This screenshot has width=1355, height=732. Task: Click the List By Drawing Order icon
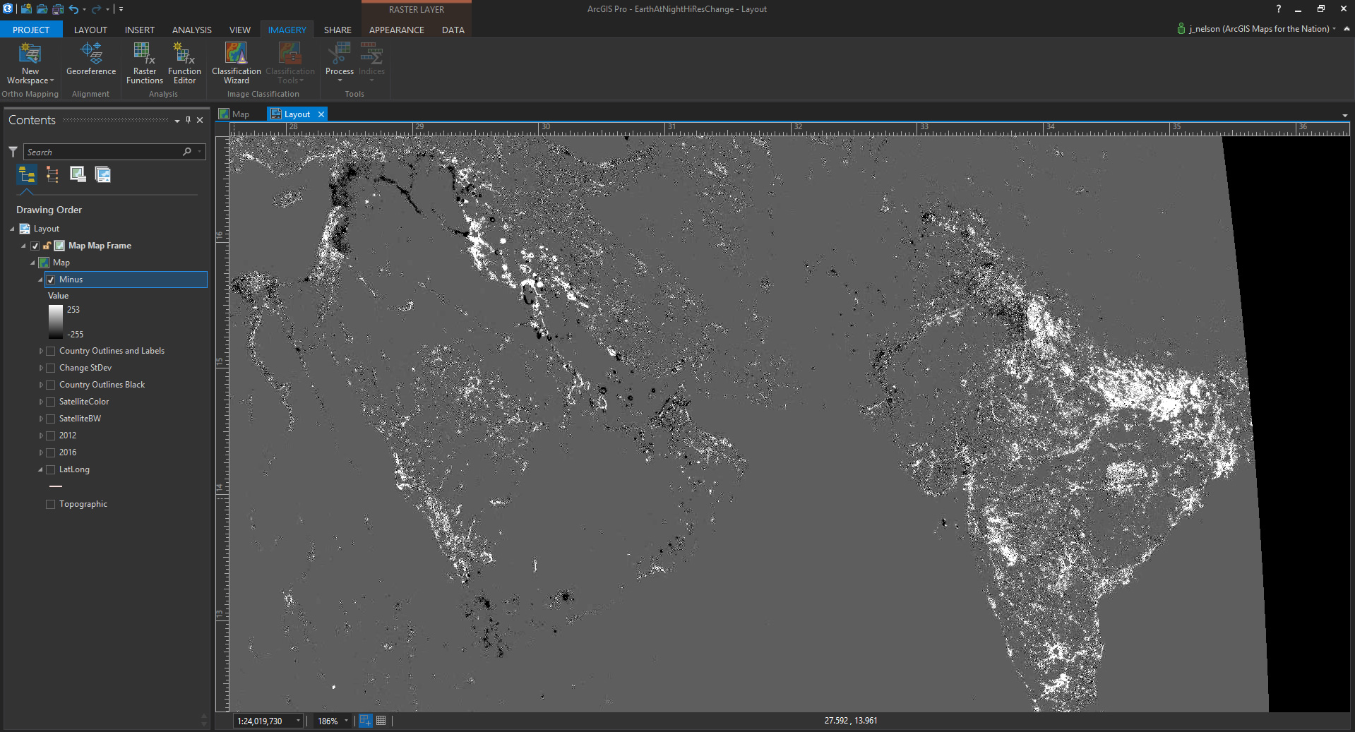coord(27,174)
